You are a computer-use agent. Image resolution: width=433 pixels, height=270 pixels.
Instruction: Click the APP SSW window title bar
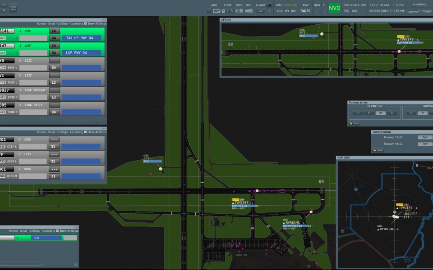[x=385, y=157]
